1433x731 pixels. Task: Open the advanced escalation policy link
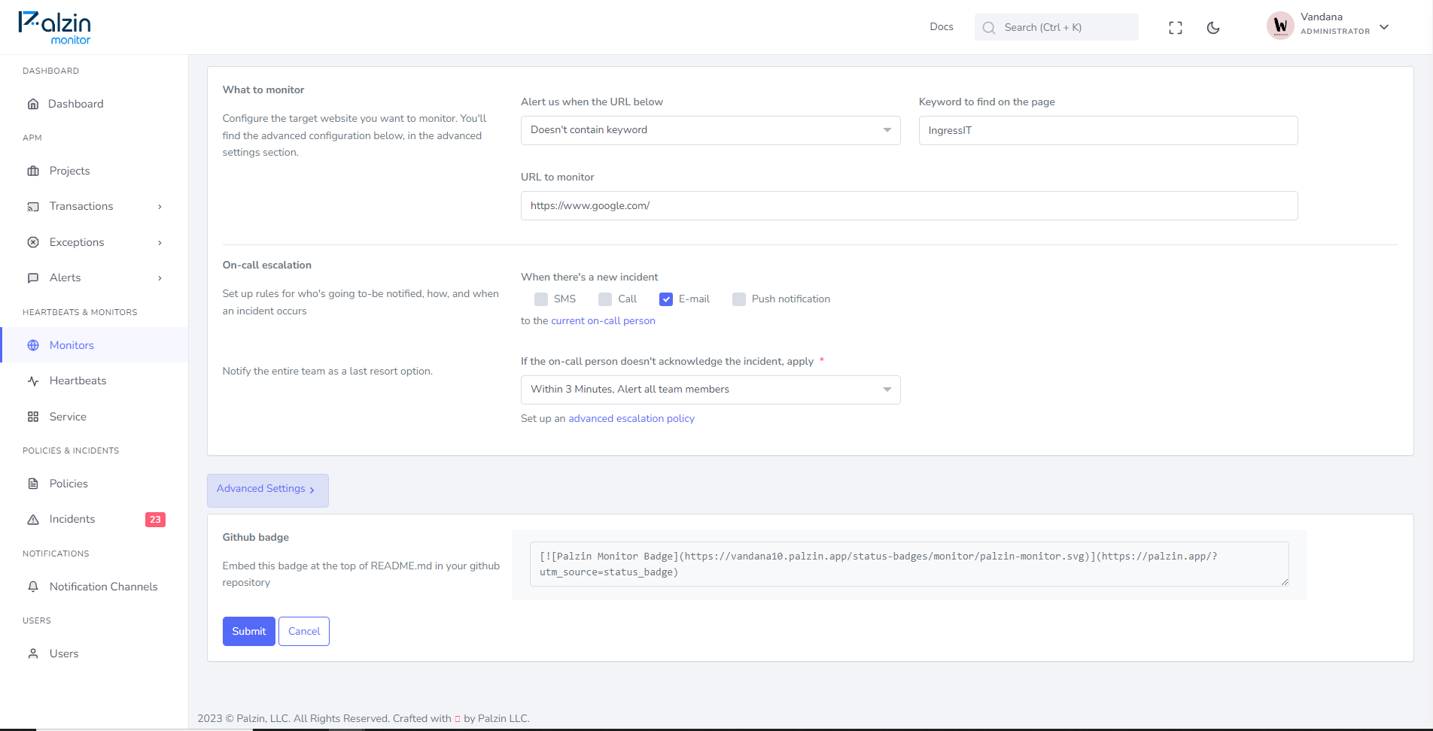click(631, 419)
